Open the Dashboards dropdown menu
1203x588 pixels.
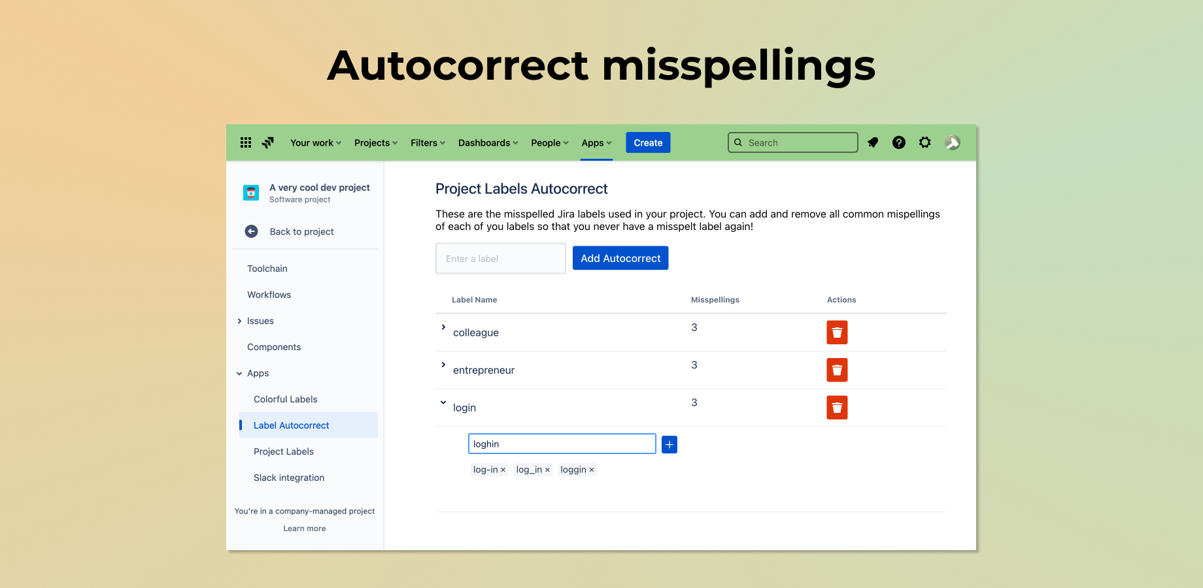pos(488,142)
